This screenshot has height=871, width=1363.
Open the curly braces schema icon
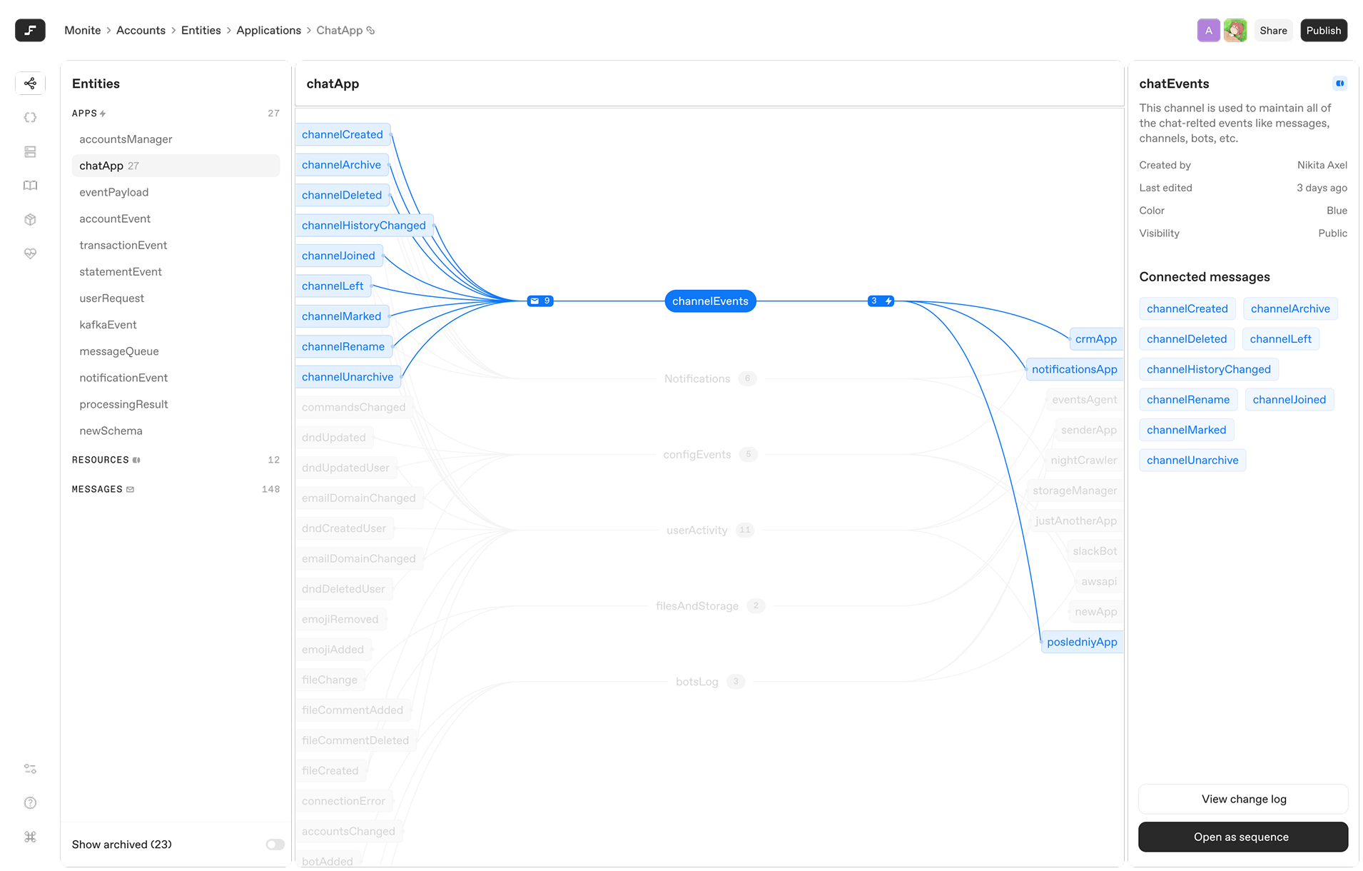tap(30, 118)
